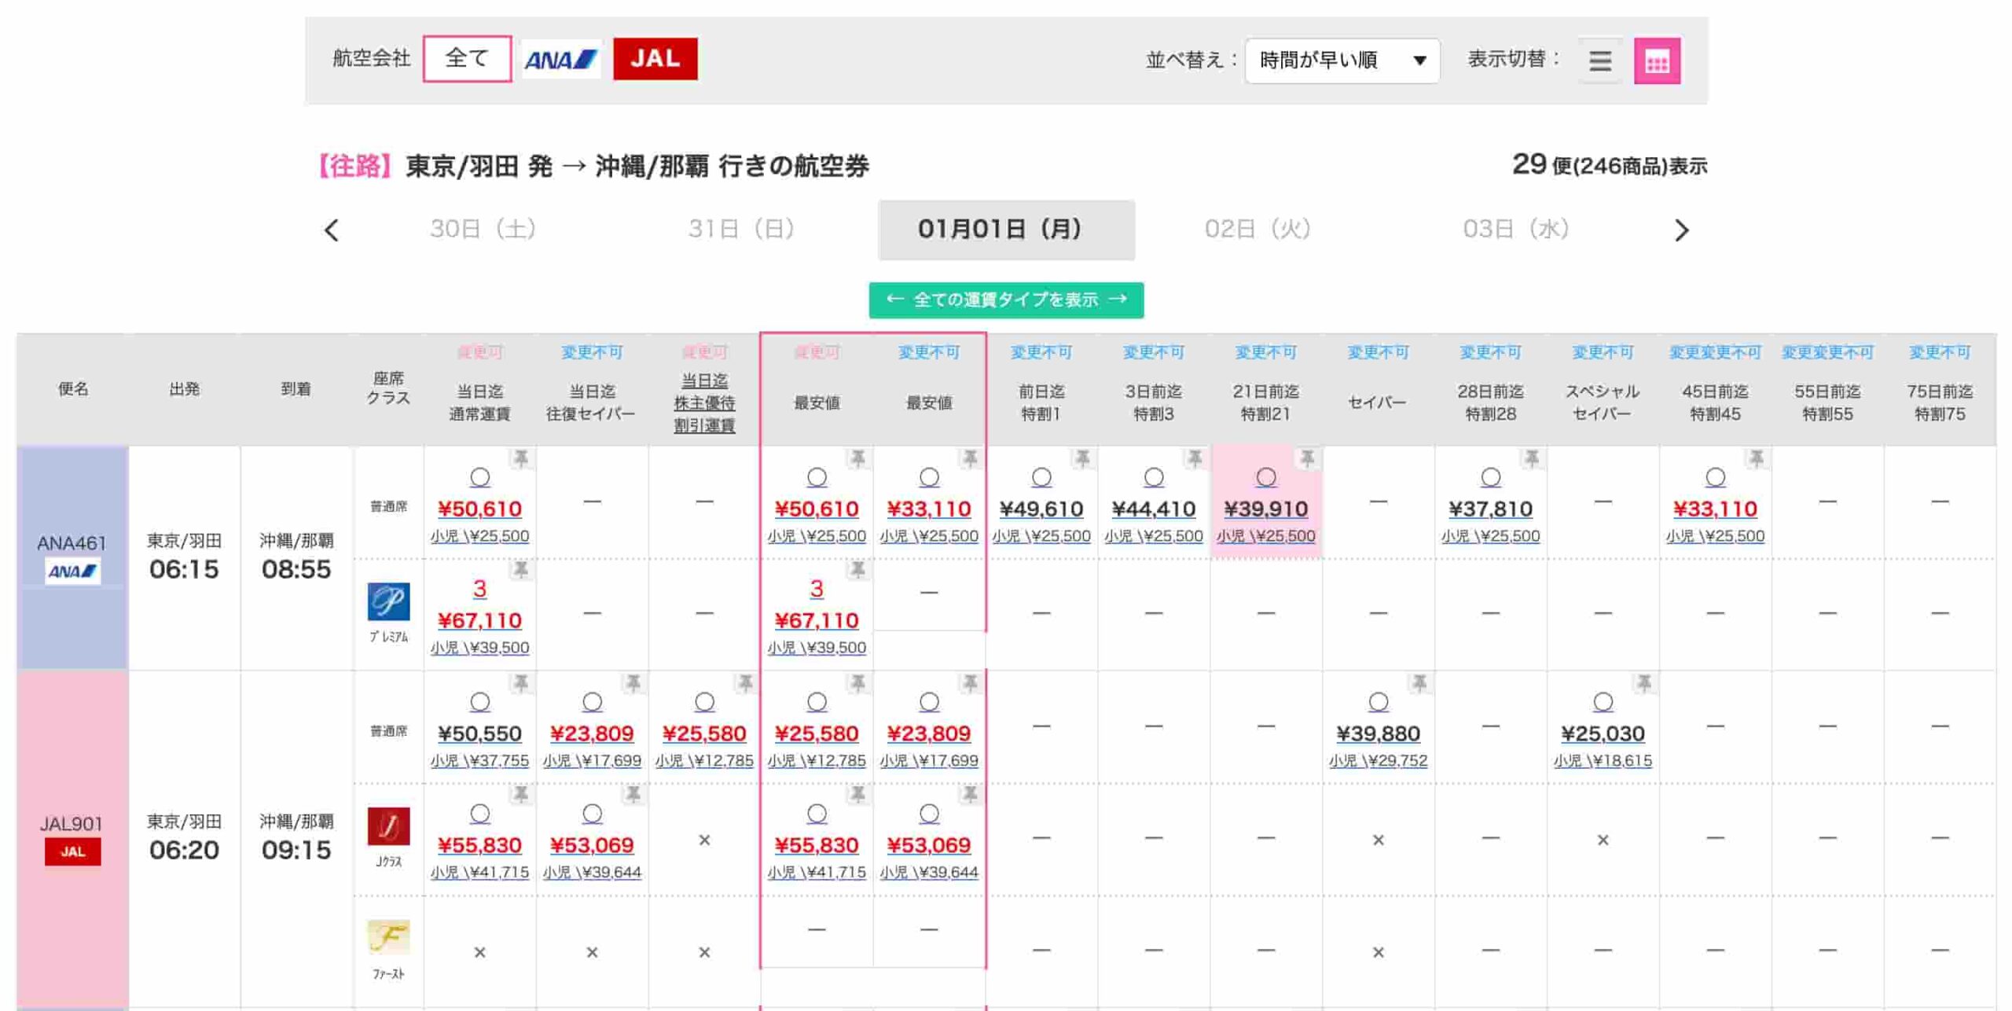Screen dimensions: 2012x1011
Task: Pin ANA461 ¥33,110 Tokuwari45 fare
Action: [1757, 458]
